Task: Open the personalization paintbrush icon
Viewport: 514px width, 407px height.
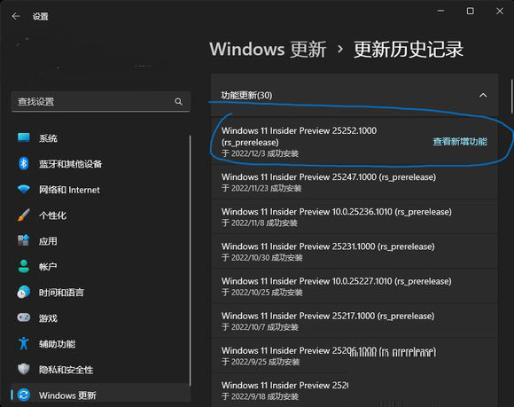Action: click(24, 215)
